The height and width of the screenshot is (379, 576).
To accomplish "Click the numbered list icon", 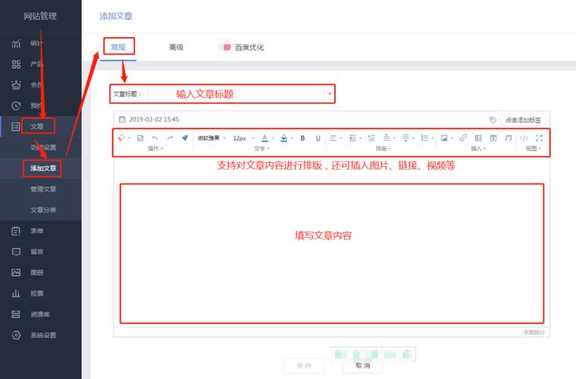I will pos(424,138).
